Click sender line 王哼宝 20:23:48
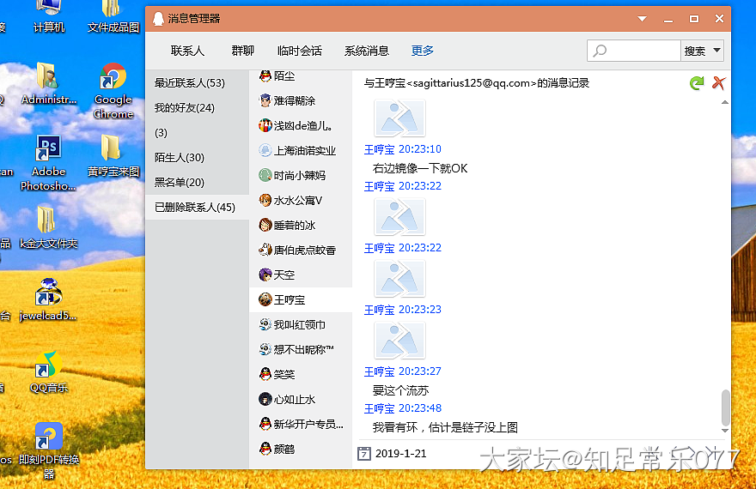 pos(403,408)
